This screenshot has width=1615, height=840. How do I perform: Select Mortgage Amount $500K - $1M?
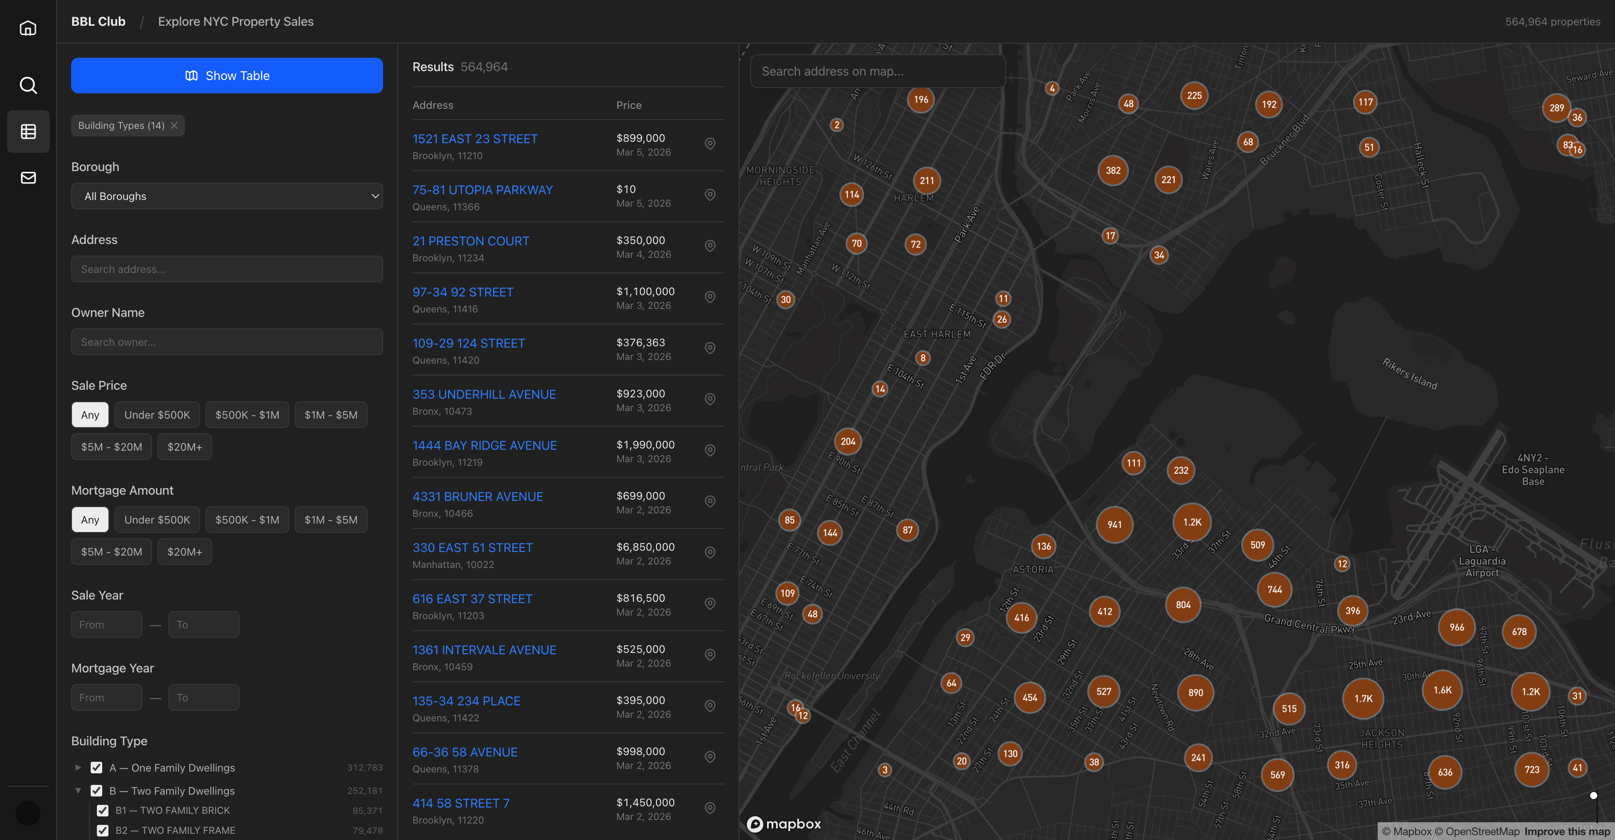[247, 520]
